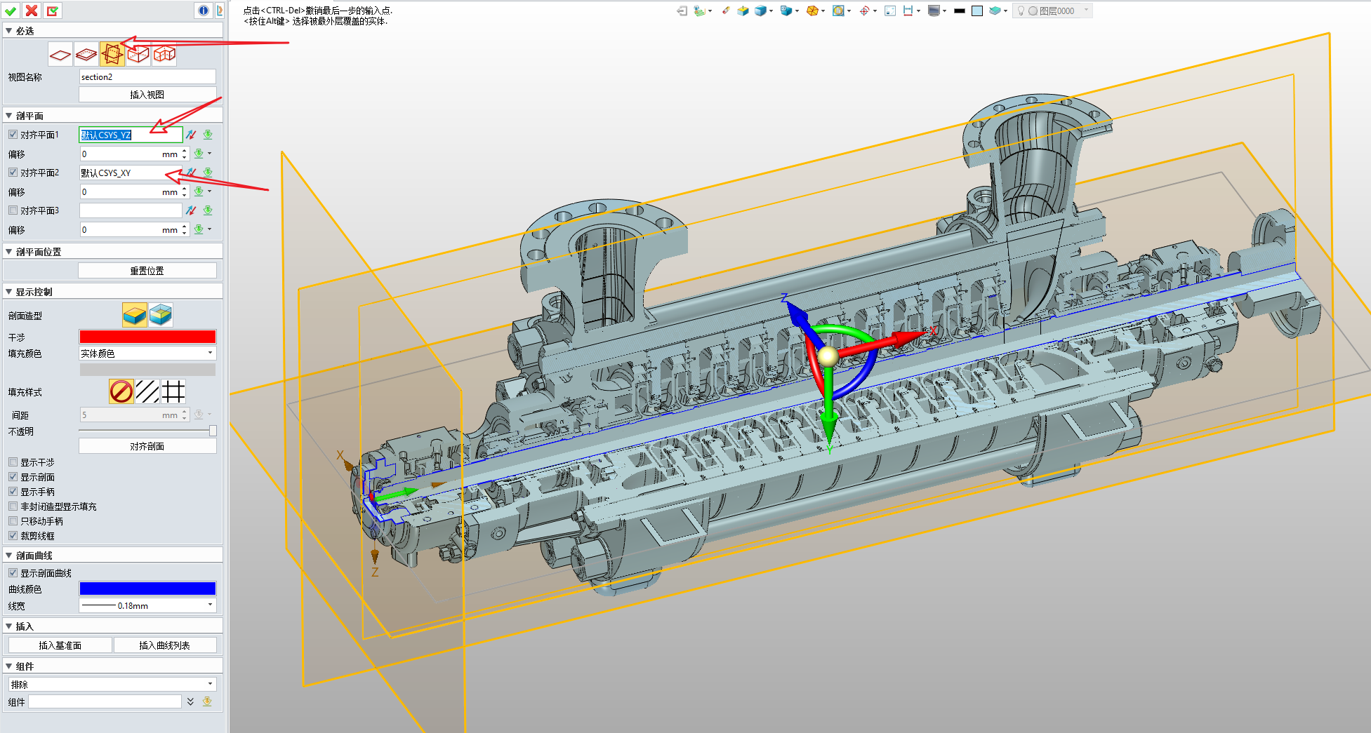Confirm the section with green checkmark
The image size is (1371, 733).
11,11
